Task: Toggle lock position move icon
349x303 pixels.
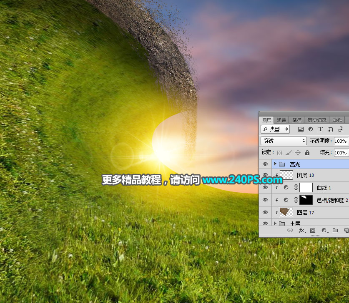Action: (x=298, y=153)
